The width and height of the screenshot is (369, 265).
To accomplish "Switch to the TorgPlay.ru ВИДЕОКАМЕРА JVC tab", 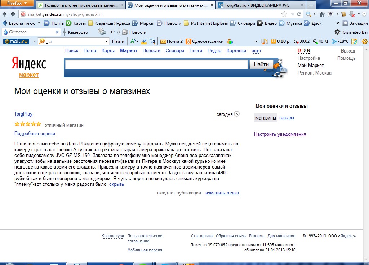I will pyautogui.click(x=261, y=5).
